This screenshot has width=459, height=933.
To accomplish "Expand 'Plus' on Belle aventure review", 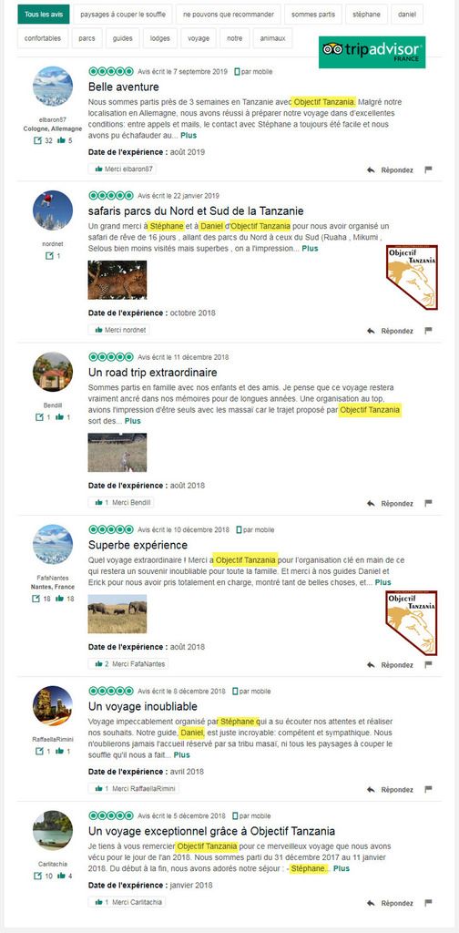I will coord(189,136).
